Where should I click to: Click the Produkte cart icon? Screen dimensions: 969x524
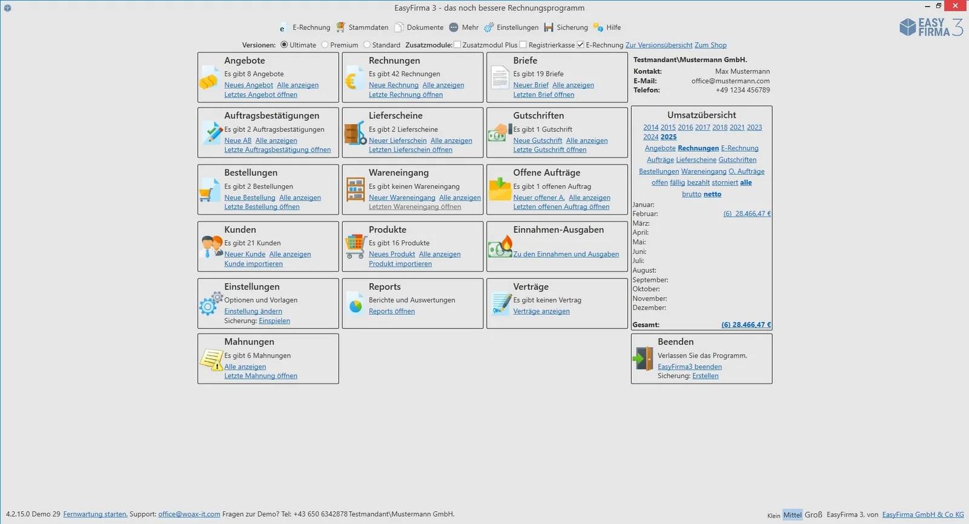pos(355,246)
